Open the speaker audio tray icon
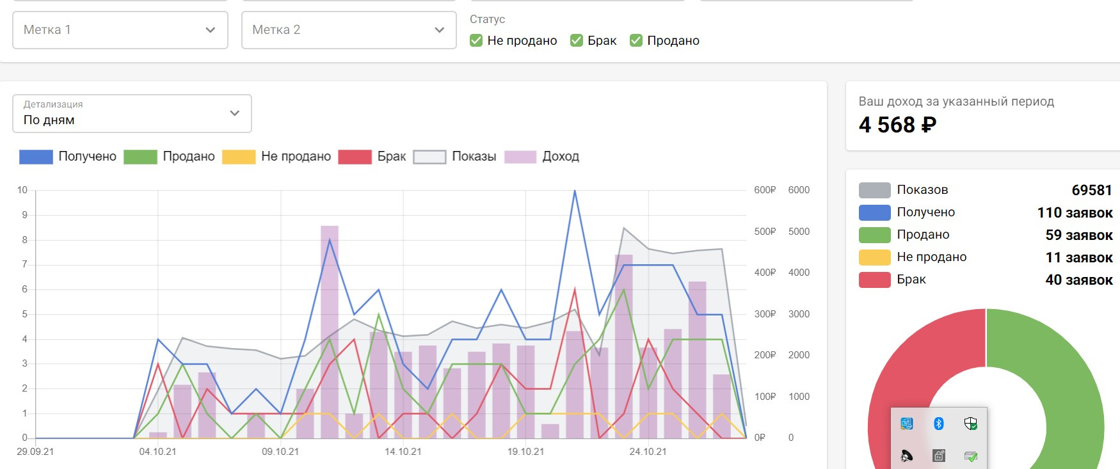 (x=907, y=456)
